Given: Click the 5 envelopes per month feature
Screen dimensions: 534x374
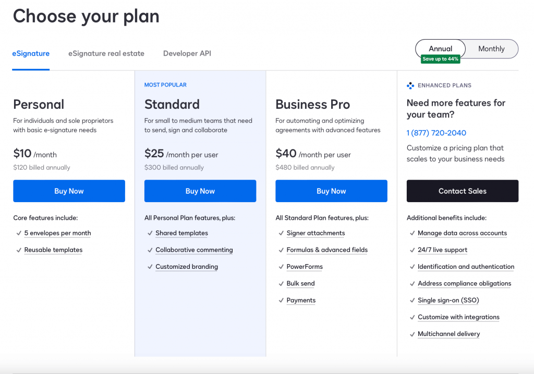Looking at the screenshot, I should tap(57, 233).
